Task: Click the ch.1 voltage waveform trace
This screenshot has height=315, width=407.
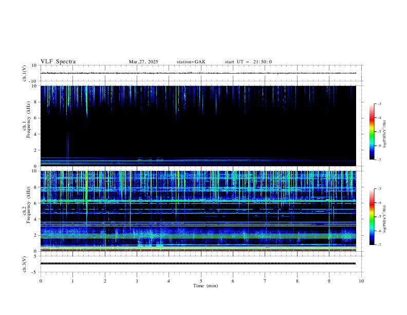Action: (198, 73)
